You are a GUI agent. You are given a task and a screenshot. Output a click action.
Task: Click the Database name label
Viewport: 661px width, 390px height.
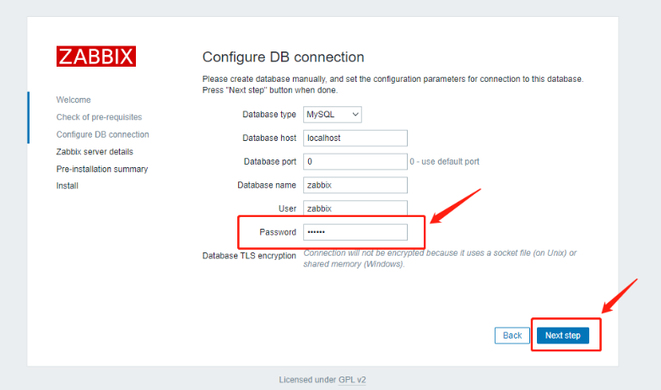point(267,186)
